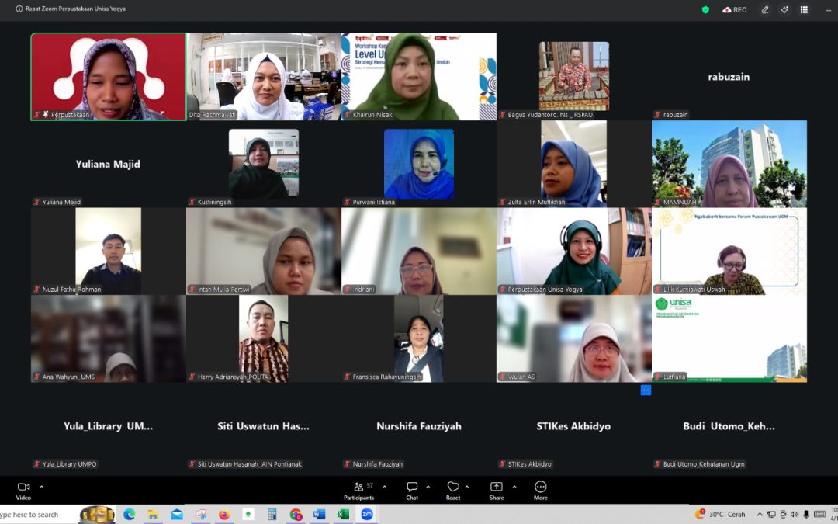Screen dimensions: 838x524
Task: Click the blue three-dot button under Lutfiana's tile
Action: pyautogui.click(x=646, y=390)
